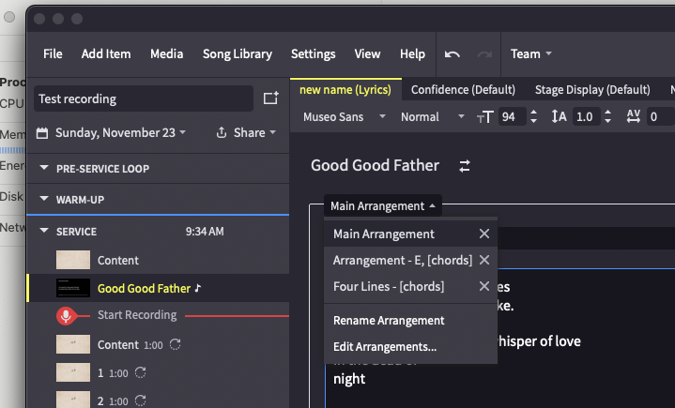Open the Sunday, November 23 date dropdown
675x408 pixels.
point(120,132)
